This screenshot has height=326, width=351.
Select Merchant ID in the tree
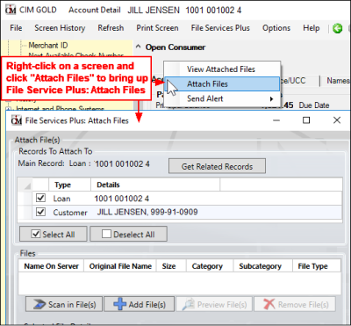[48, 46]
